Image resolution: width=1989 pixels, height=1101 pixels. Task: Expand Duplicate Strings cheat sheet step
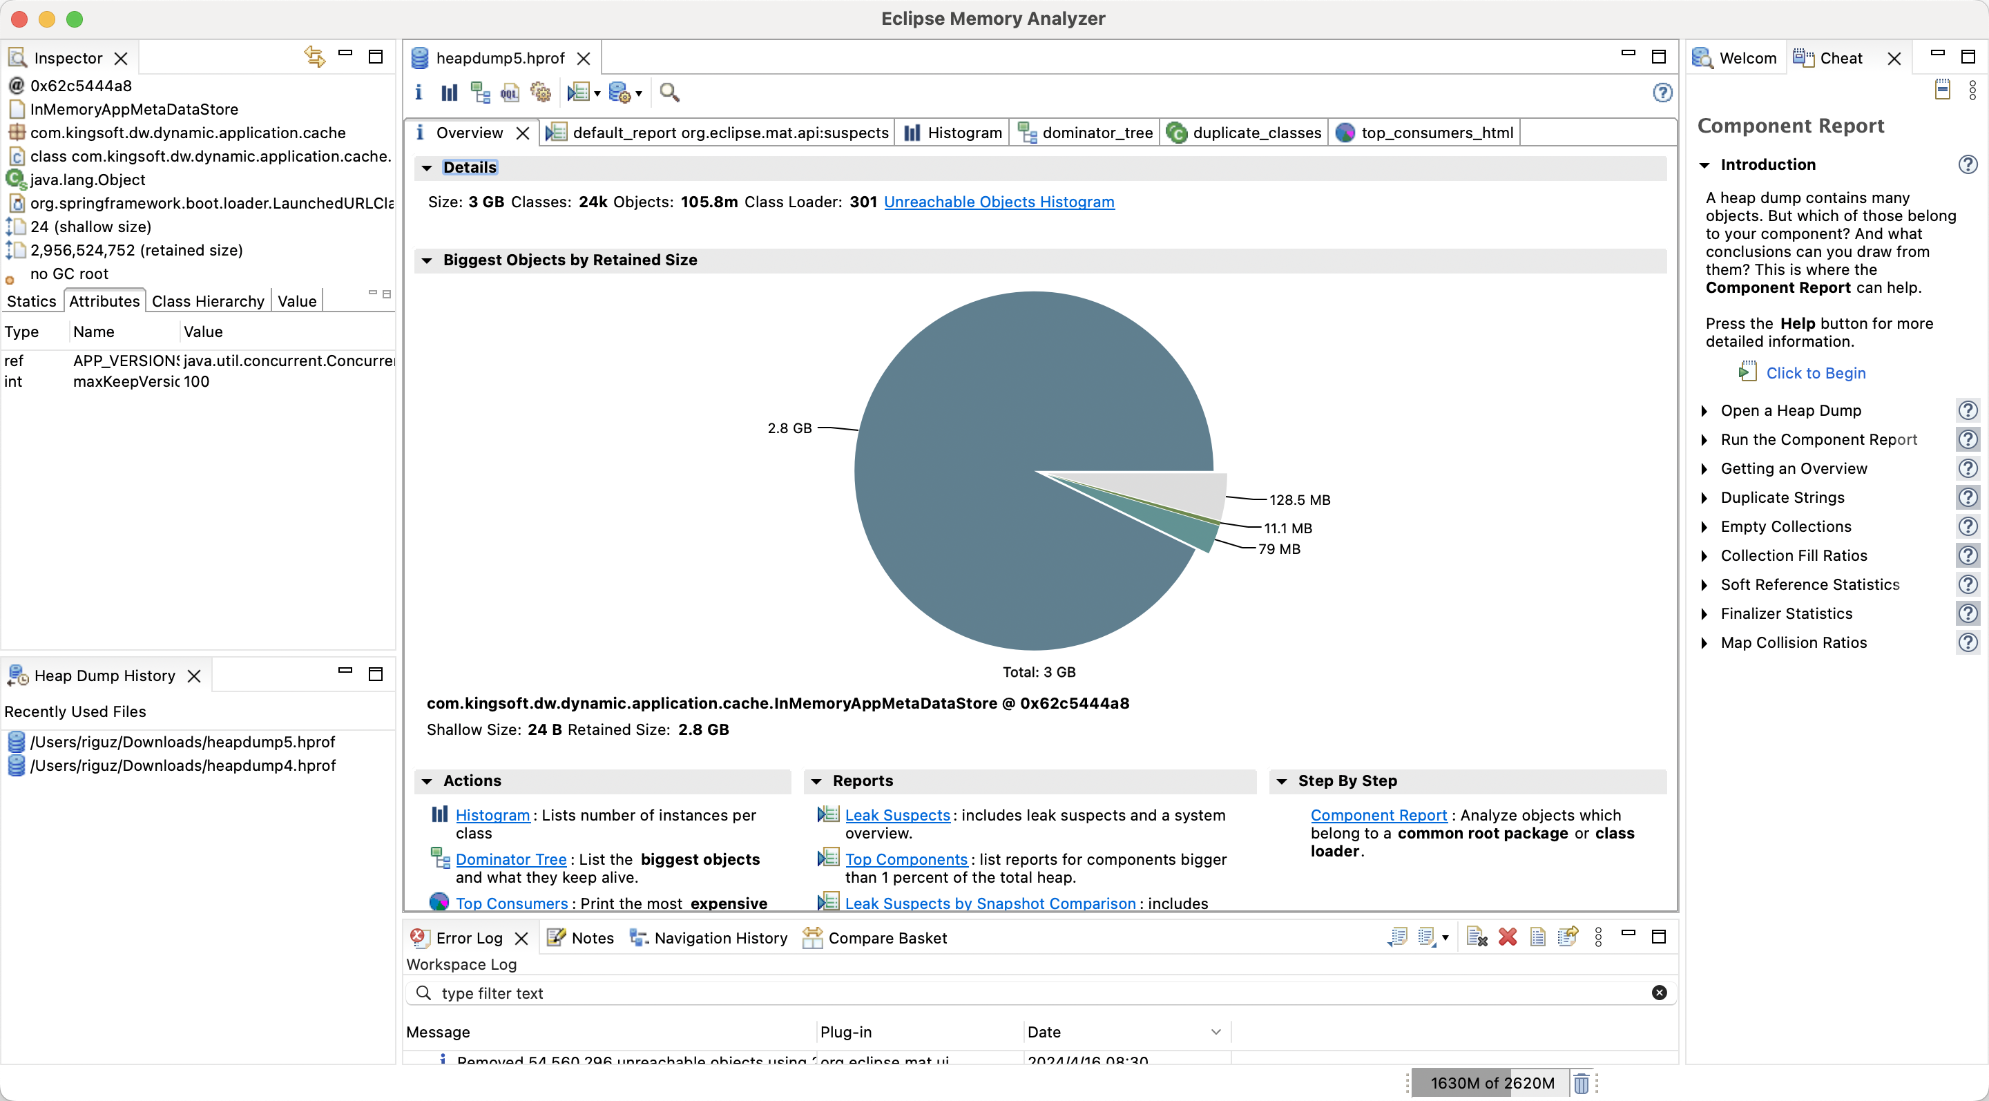pos(1704,498)
